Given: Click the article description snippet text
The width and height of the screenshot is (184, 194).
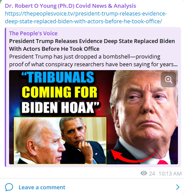Looking at the screenshot, I should (x=93, y=60).
